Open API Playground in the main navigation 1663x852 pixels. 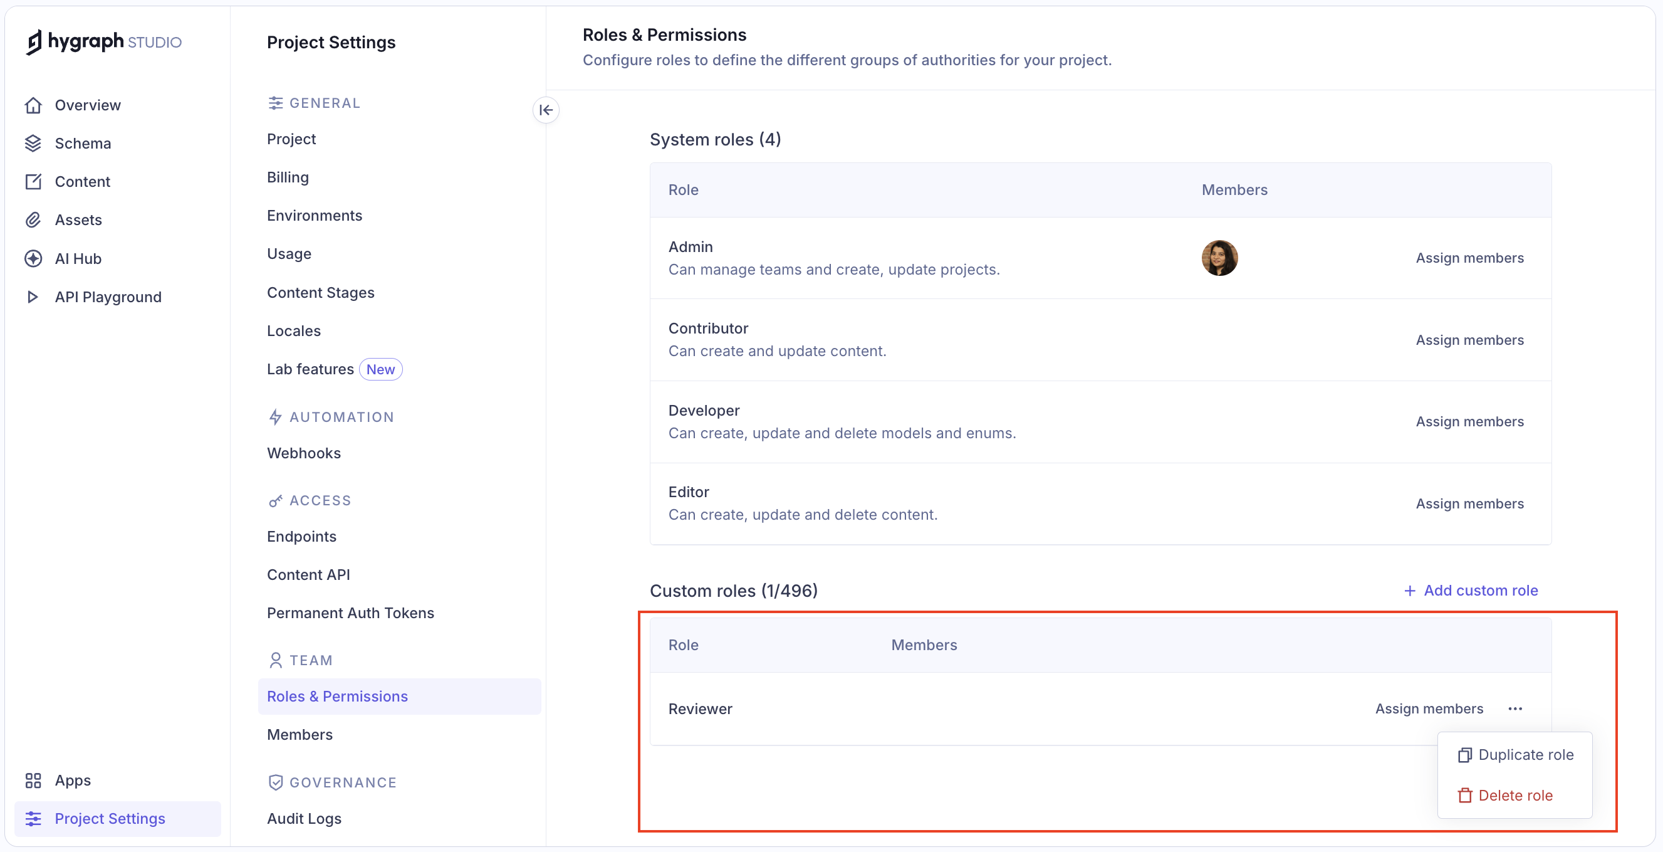click(x=108, y=297)
